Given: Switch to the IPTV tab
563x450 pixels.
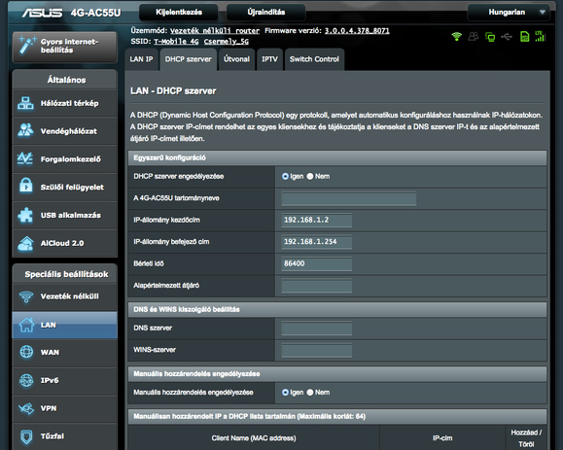Looking at the screenshot, I should click(x=269, y=59).
